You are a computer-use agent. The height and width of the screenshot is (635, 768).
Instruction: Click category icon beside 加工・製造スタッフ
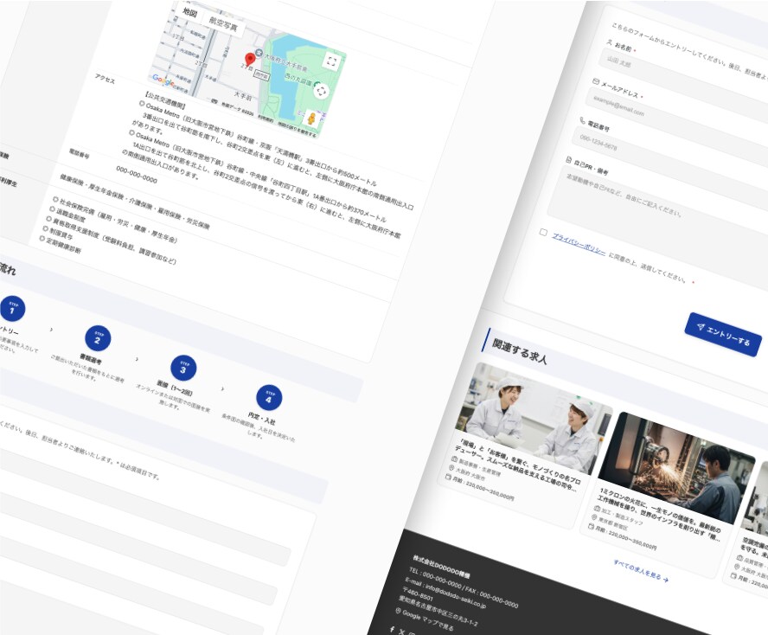597,509
